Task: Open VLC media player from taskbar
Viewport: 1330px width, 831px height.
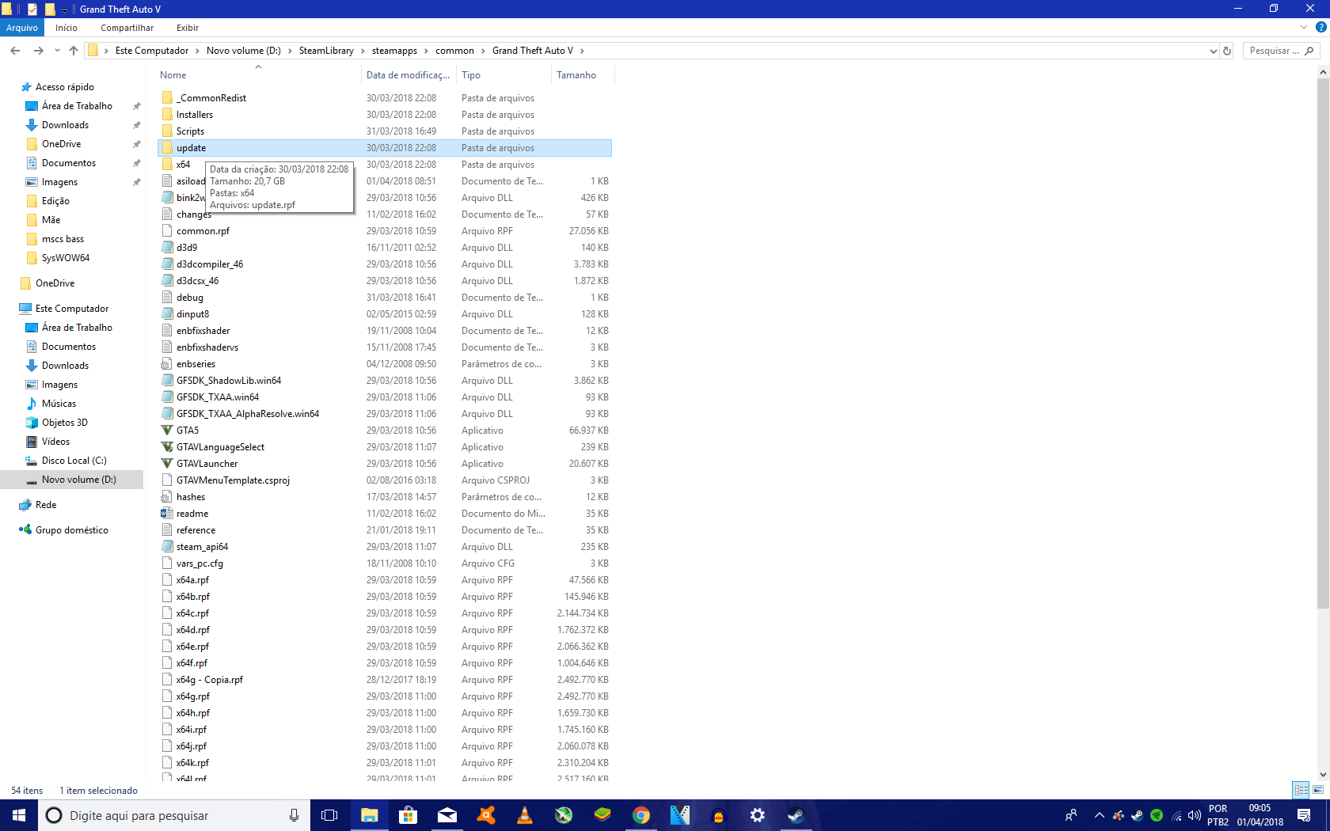Action: point(525,815)
